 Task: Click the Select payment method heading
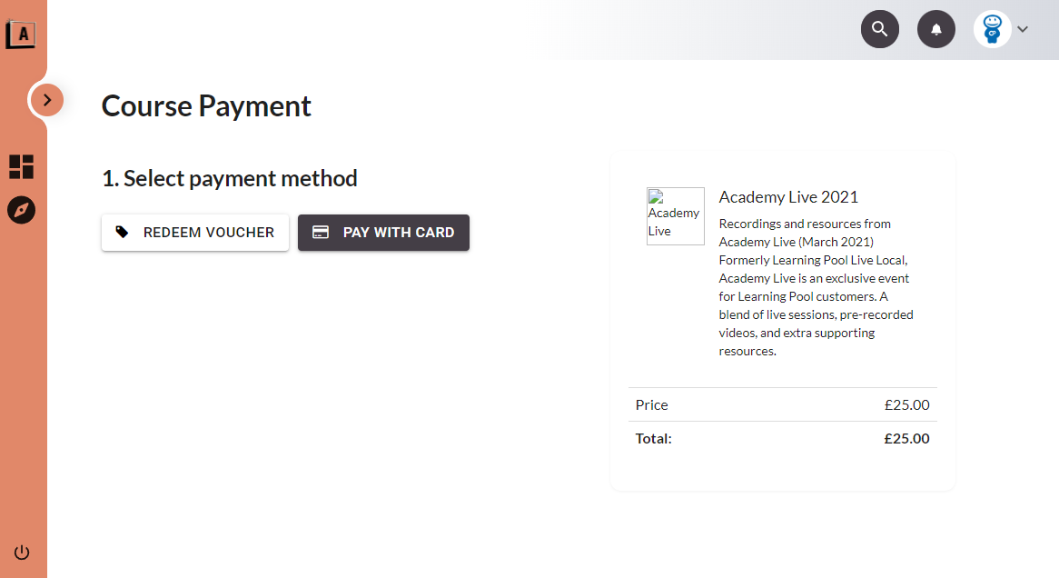click(230, 178)
